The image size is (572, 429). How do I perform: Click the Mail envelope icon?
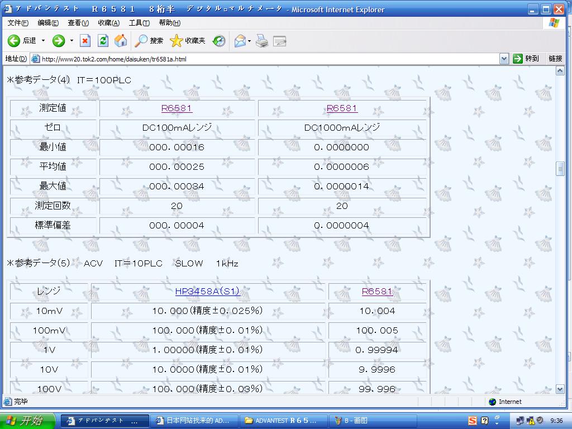[x=240, y=40]
